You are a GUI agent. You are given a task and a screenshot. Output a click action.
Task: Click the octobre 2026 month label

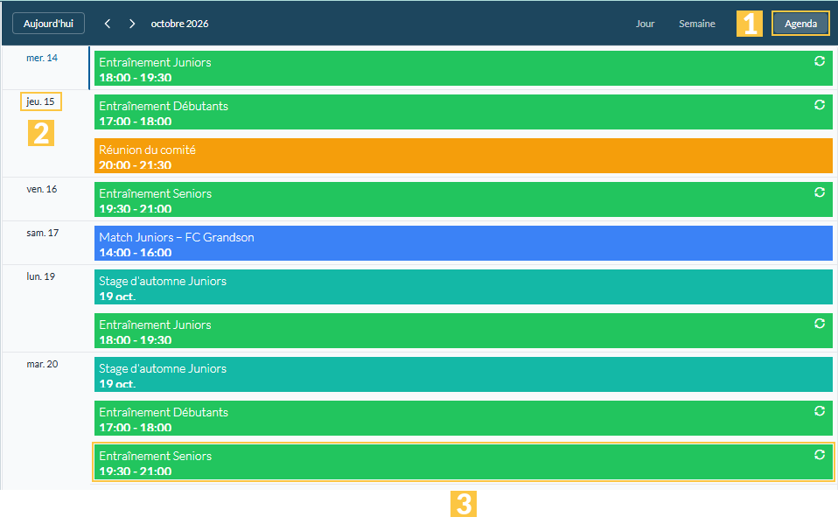[179, 24]
